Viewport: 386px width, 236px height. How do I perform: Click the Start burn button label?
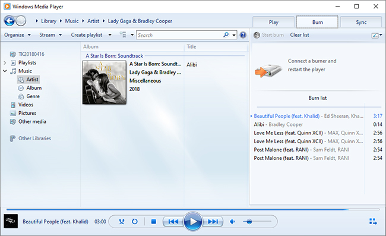pos(273,35)
